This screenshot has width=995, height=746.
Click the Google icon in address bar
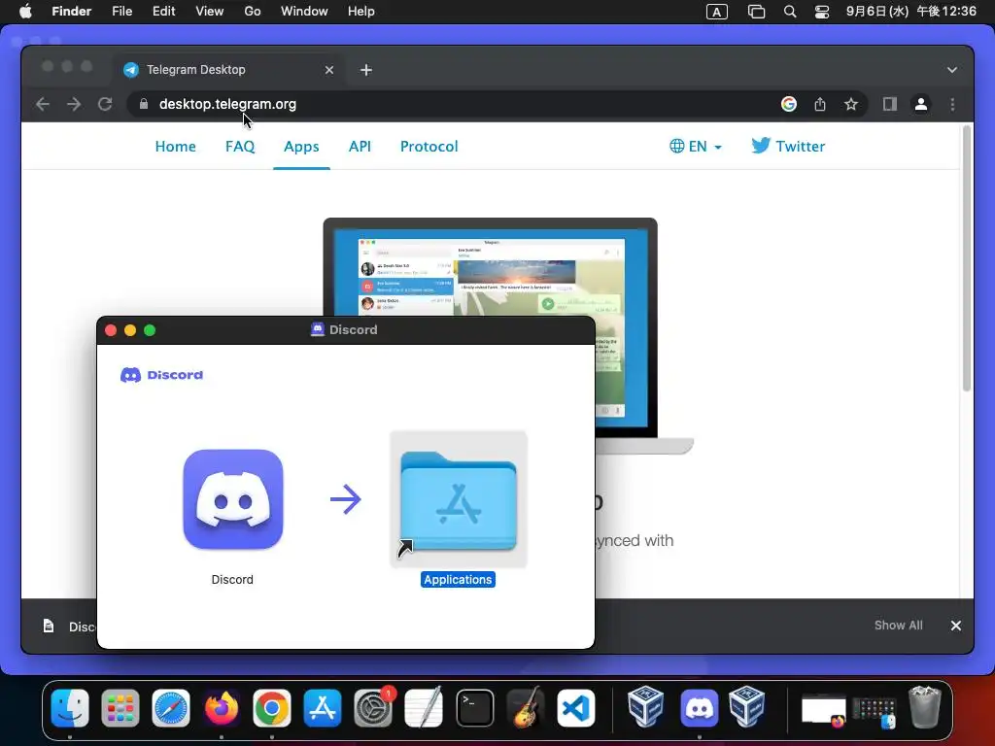pos(789,104)
